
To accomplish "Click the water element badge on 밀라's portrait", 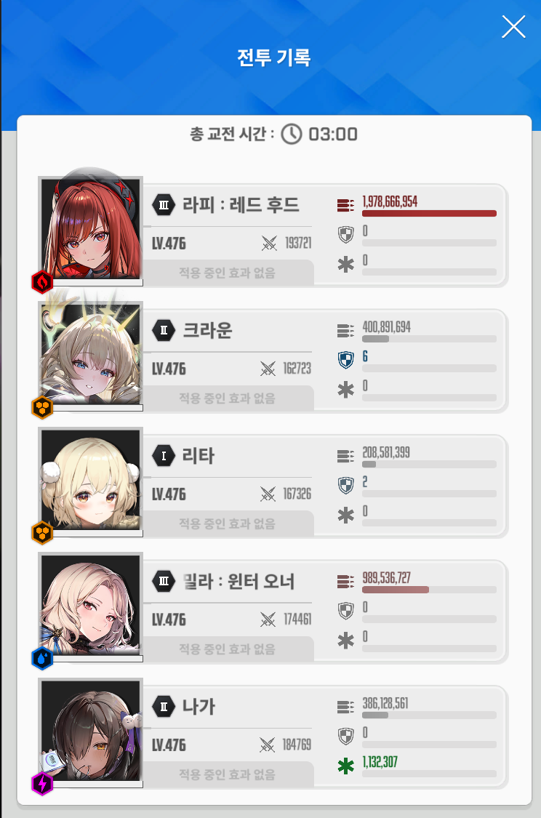I will tap(42, 658).
